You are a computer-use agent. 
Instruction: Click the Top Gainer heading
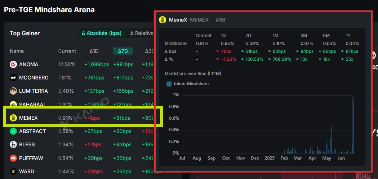tap(25, 33)
